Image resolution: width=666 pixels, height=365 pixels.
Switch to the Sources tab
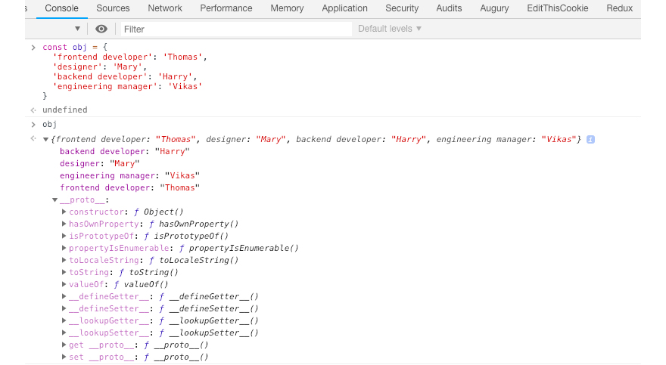pyautogui.click(x=113, y=8)
